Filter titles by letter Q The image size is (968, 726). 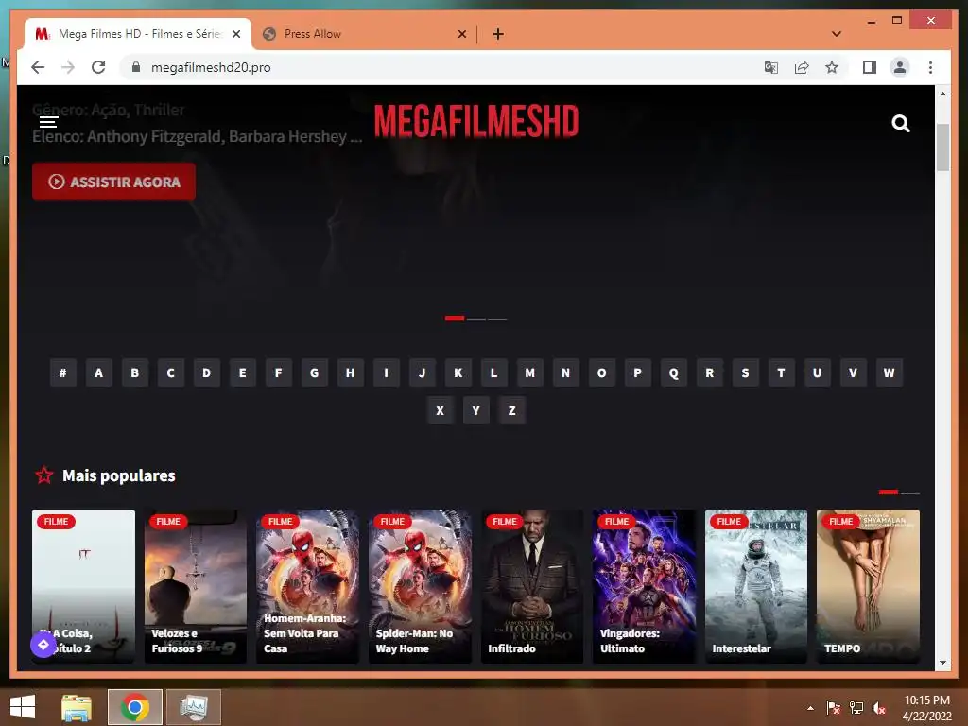[x=673, y=372]
